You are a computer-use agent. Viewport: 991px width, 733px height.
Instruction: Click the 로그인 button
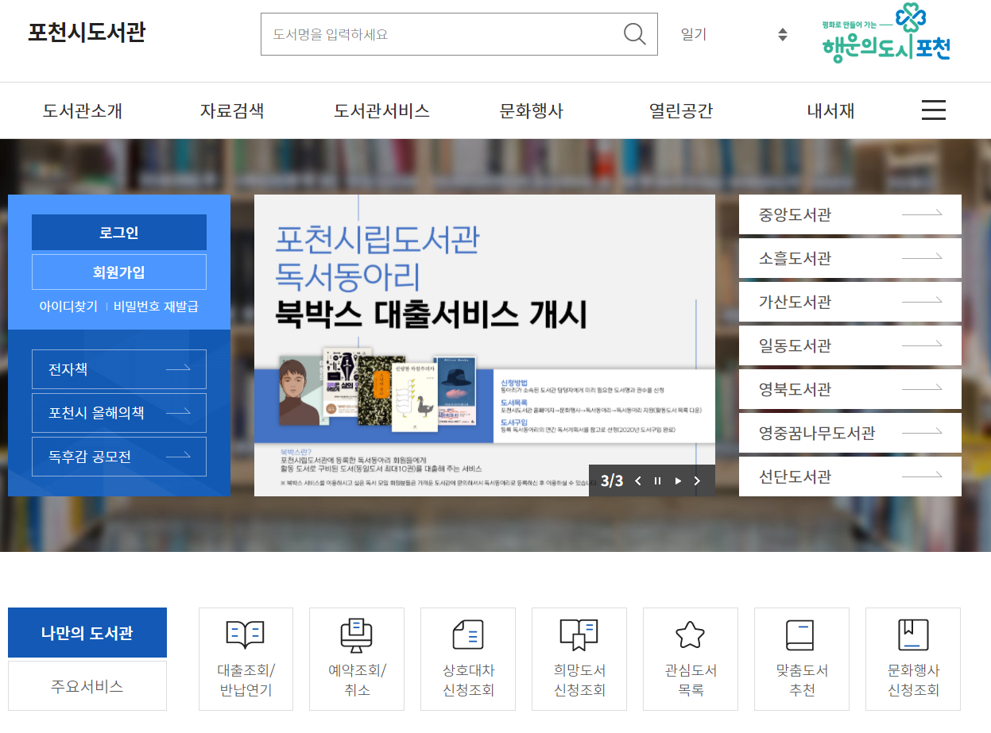pyautogui.click(x=119, y=233)
